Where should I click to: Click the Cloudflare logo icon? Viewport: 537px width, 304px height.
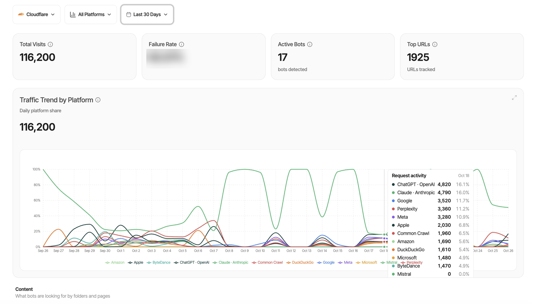point(21,14)
